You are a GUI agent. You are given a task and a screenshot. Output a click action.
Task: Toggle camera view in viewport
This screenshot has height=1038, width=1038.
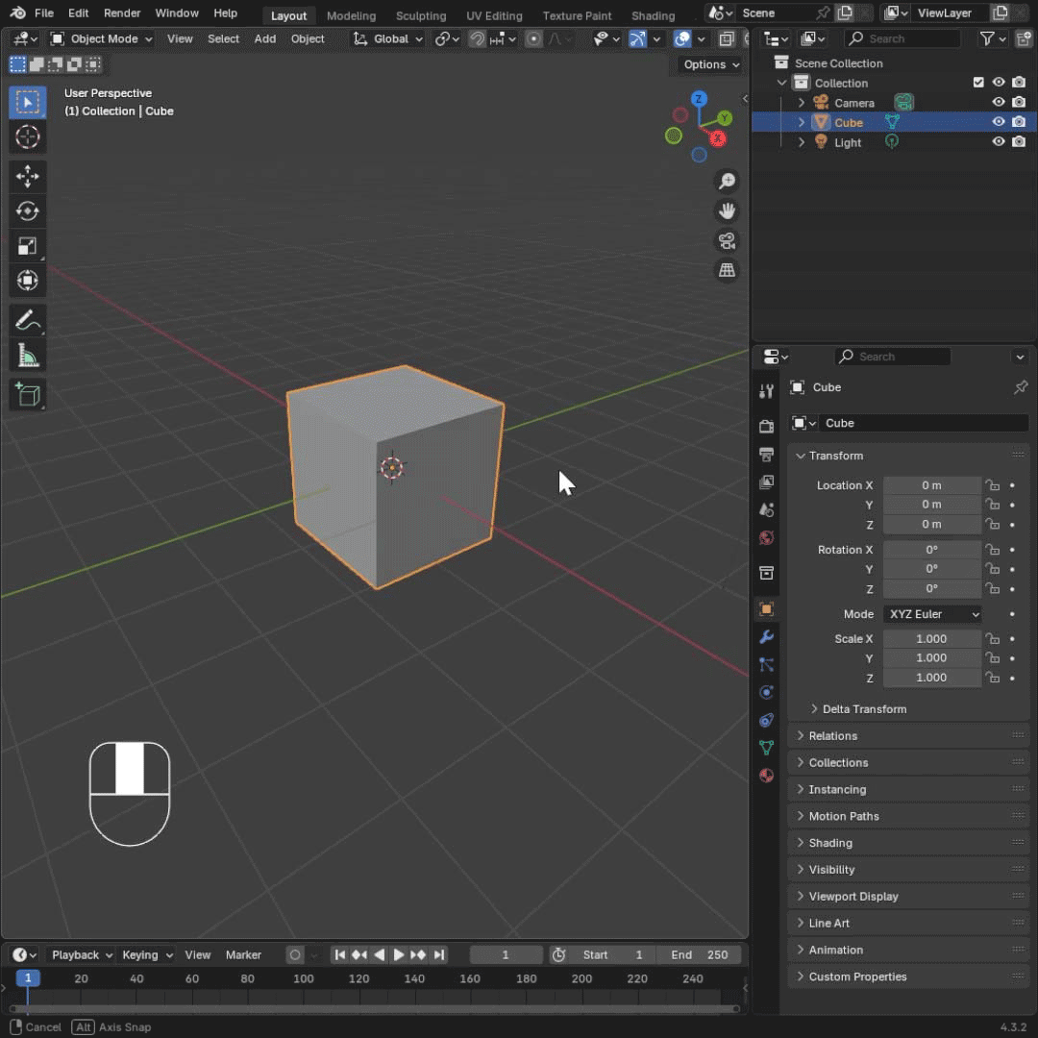728,240
